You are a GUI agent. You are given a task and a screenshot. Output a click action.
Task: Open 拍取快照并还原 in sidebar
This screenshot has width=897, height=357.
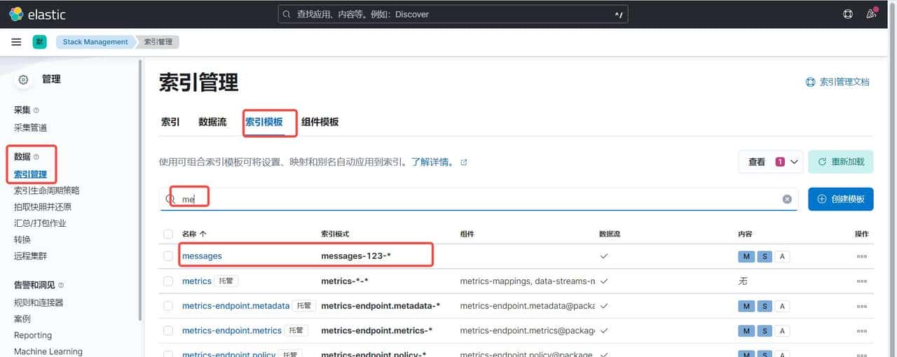43,206
